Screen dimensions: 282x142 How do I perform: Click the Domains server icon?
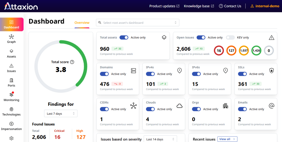(134, 71)
